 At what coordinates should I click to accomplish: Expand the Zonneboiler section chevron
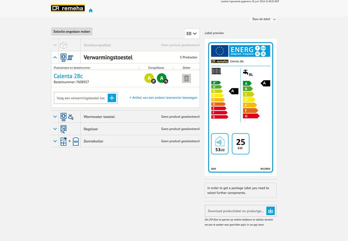[x=55, y=141]
